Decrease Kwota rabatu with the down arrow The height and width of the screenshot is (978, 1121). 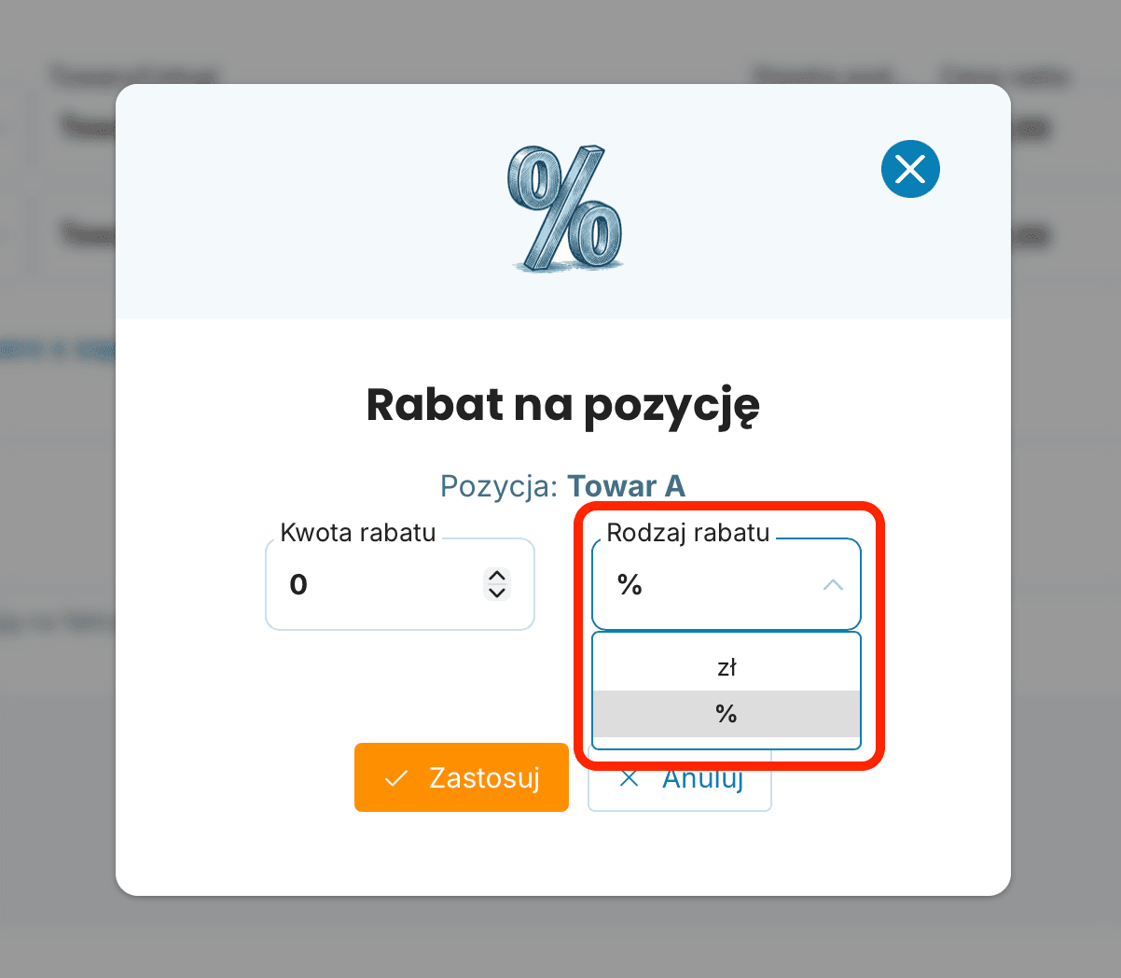497,592
